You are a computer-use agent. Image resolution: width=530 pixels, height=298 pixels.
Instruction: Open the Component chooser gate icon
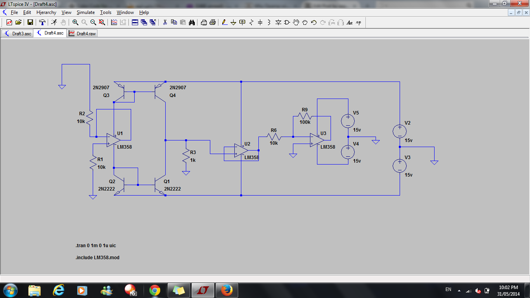287,23
